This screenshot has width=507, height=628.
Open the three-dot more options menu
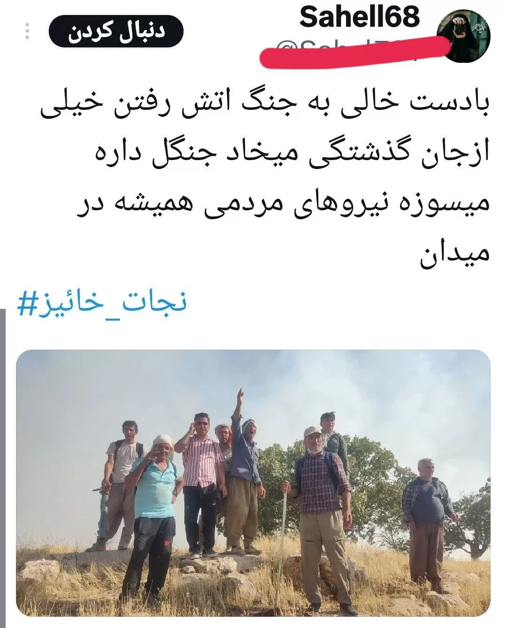click(27, 31)
